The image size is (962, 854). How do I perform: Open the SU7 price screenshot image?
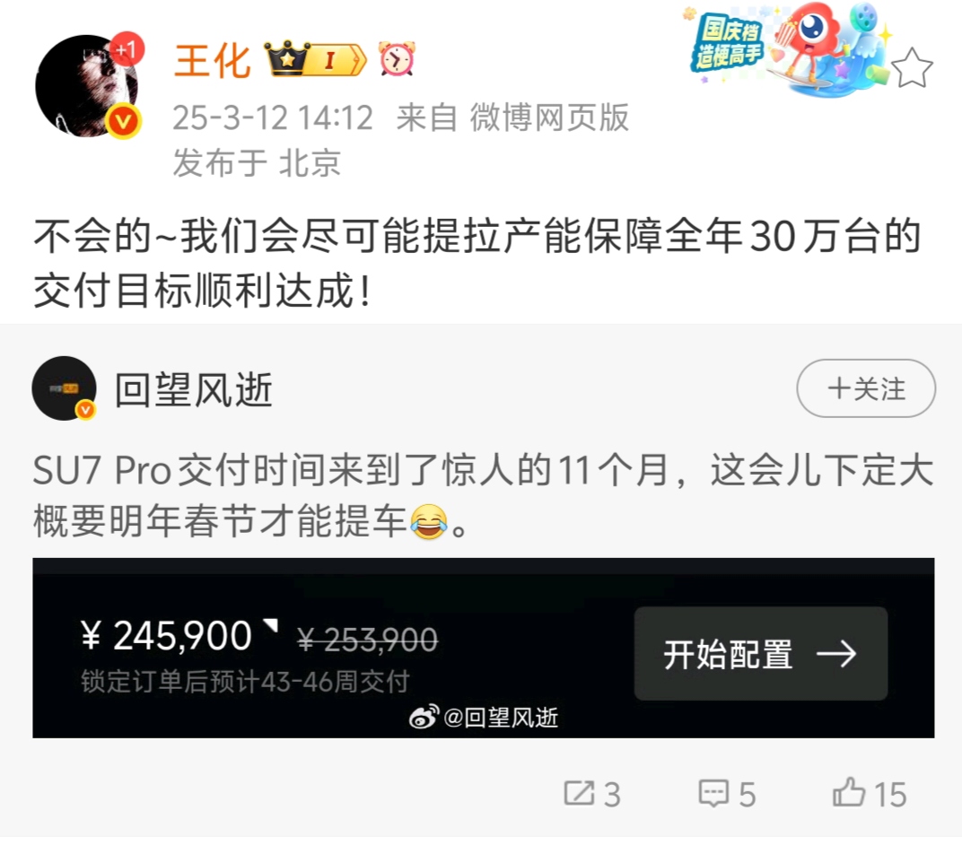click(x=484, y=648)
